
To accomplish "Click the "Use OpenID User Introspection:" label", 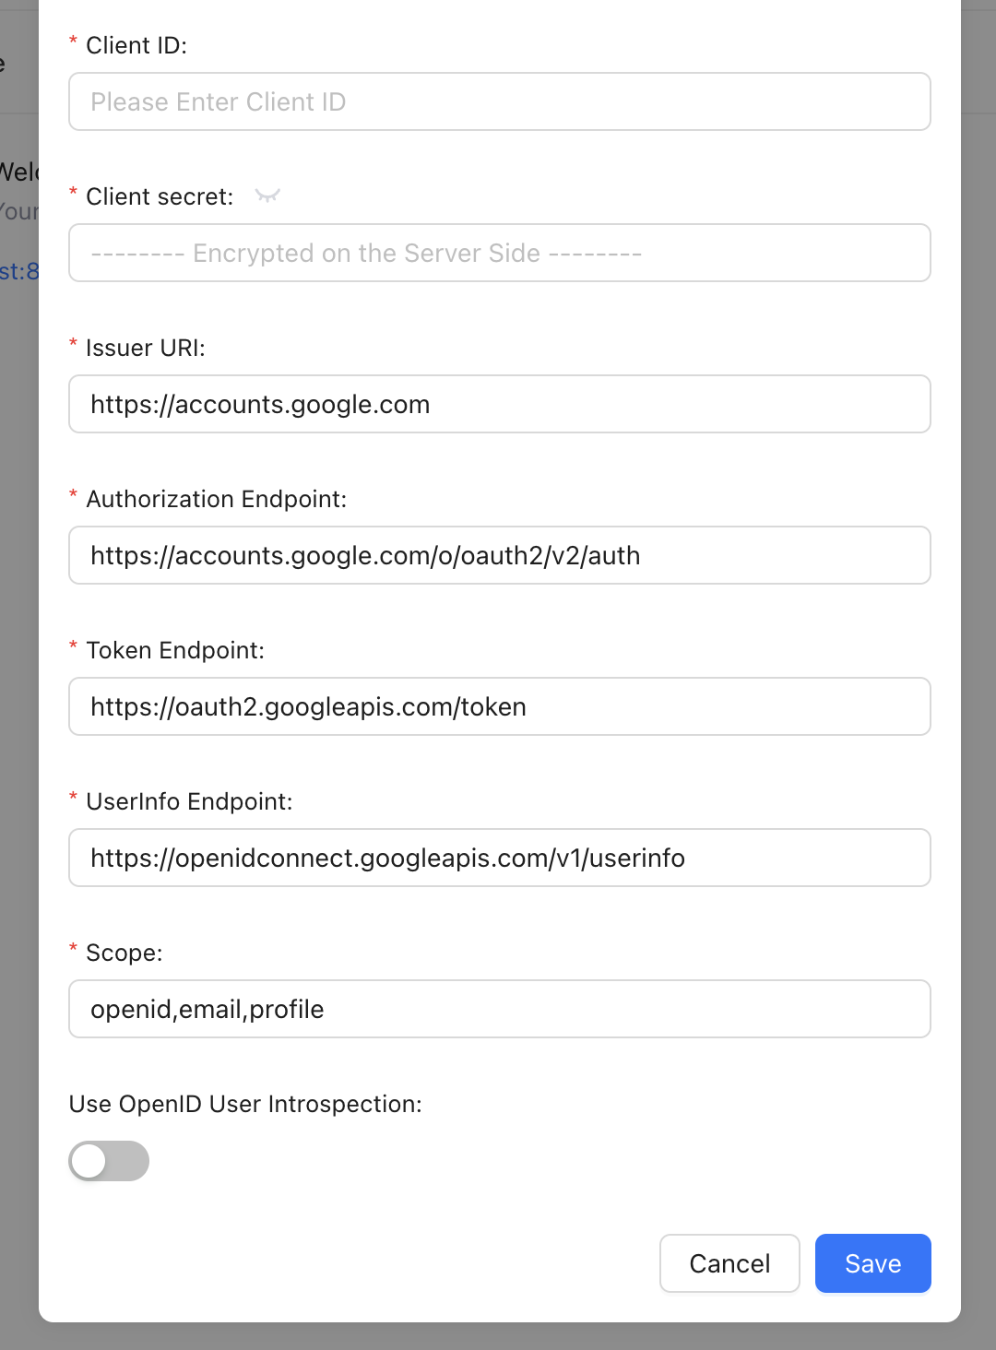I will tap(245, 1104).
